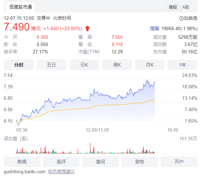The width and height of the screenshot is (205, 177).
Task: Click the 6.15 price axis label
Action: coord(8,121)
